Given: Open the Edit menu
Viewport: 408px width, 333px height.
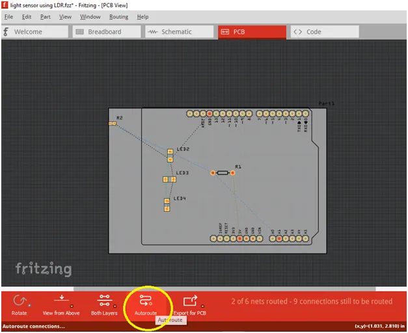Looking at the screenshot, I should point(27,17).
